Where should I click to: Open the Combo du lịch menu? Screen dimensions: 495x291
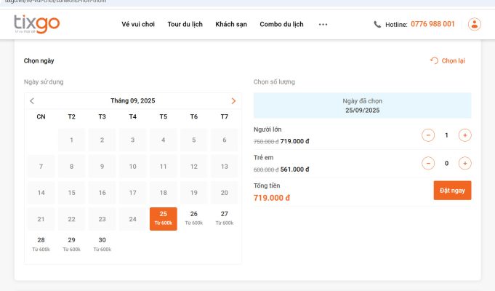coord(281,25)
